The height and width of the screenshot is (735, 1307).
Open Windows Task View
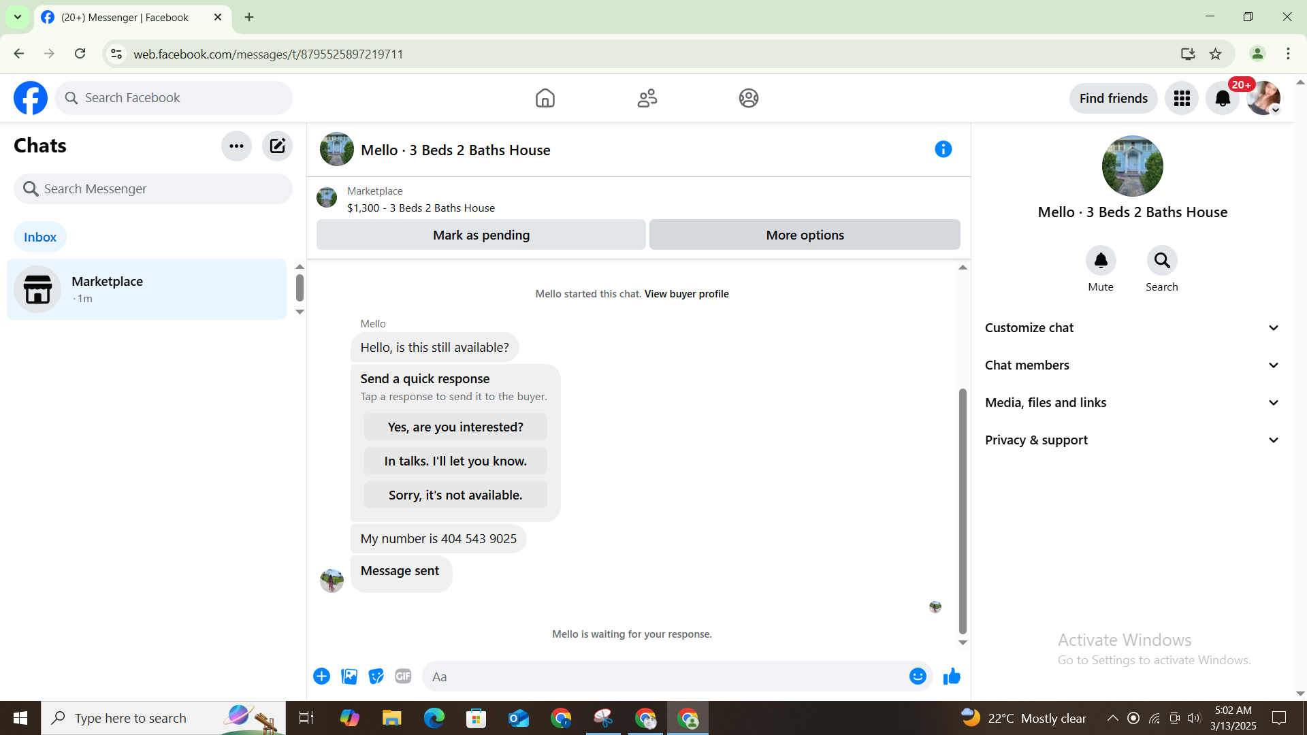click(x=306, y=718)
